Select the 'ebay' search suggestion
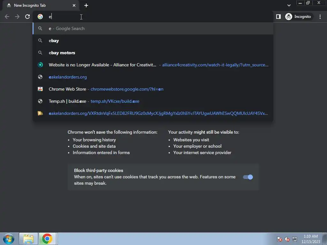The image size is (327, 245). click(153, 41)
